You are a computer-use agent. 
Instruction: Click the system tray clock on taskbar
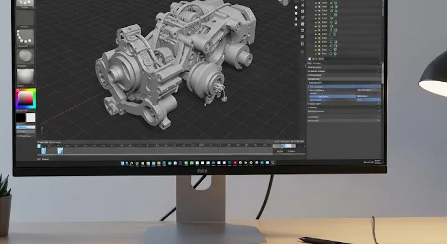click(378, 162)
